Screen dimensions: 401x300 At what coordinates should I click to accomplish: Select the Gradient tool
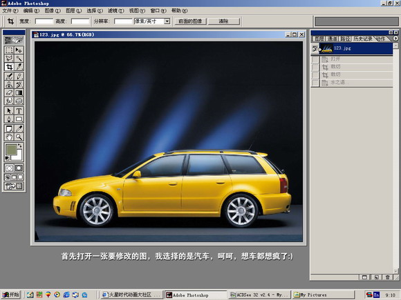point(19,93)
